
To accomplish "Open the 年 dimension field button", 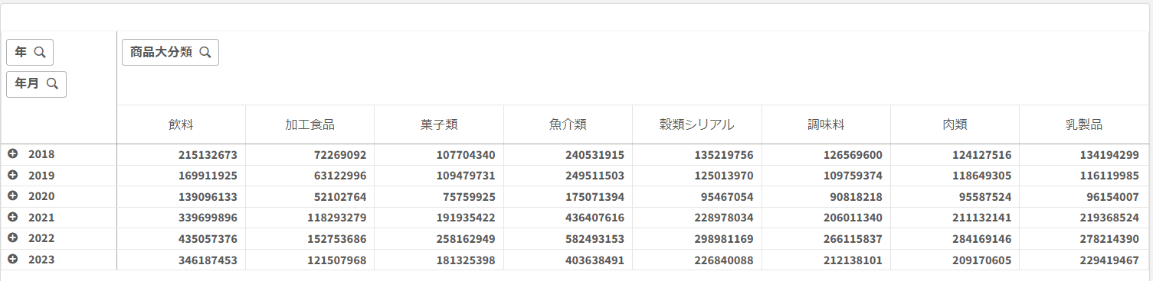I will pyautogui.click(x=30, y=53).
